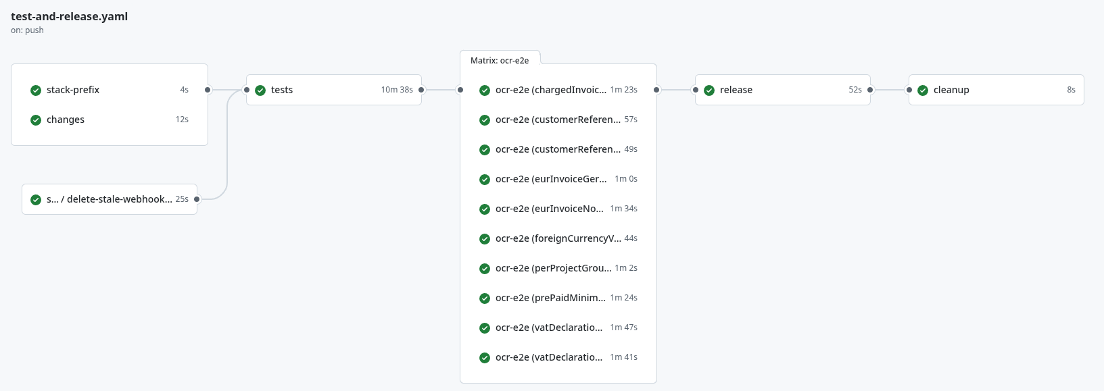Click the ocr-e2e foreignCurrencyV status icon
Screen dimensions: 1104x391
click(x=485, y=239)
